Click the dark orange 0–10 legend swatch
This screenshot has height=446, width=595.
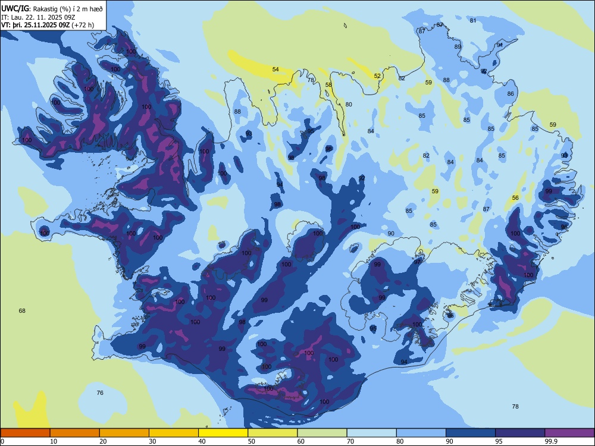[x=25, y=433]
